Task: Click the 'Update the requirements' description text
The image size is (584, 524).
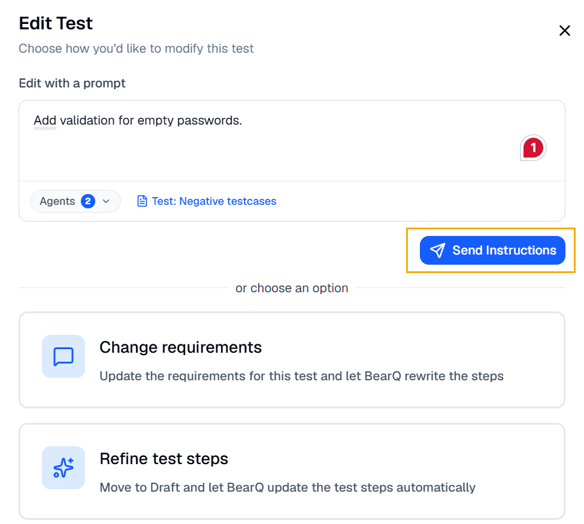Action: pyautogui.click(x=301, y=376)
